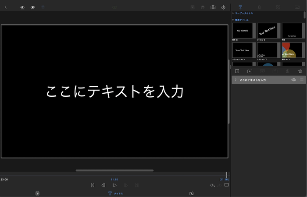Open the help question mark icon
This screenshot has width=307, height=197.
[223, 7]
